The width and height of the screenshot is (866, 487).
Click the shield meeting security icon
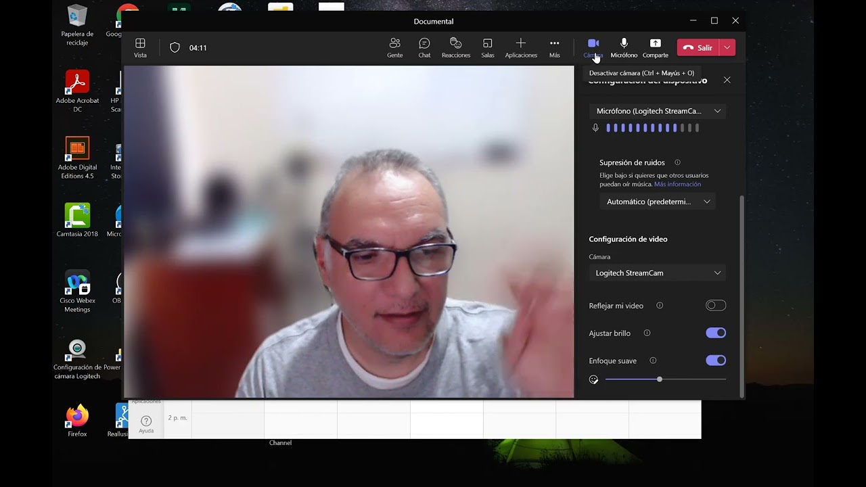click(x=175, y=47)
